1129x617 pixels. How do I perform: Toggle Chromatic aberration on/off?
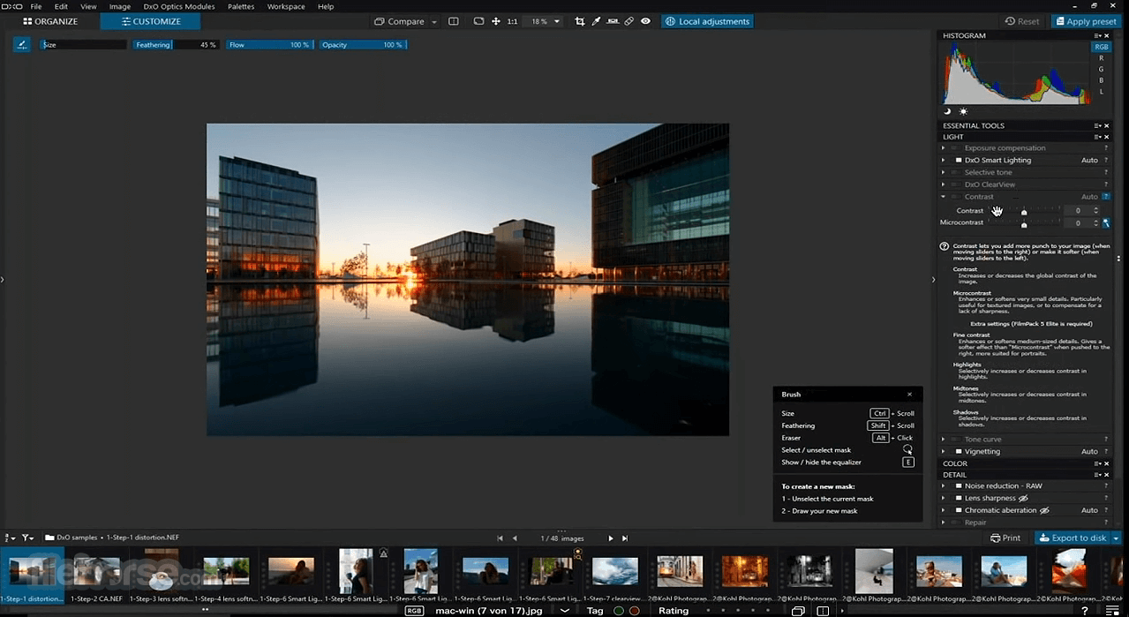click(958, 510)
